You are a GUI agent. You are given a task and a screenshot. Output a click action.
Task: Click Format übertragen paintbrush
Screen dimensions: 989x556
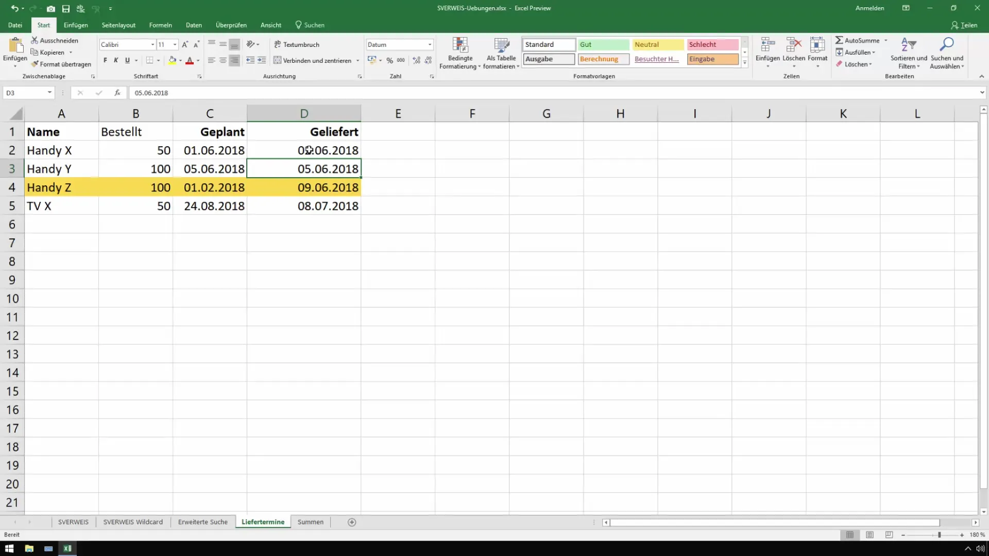(x=61, y=64)
